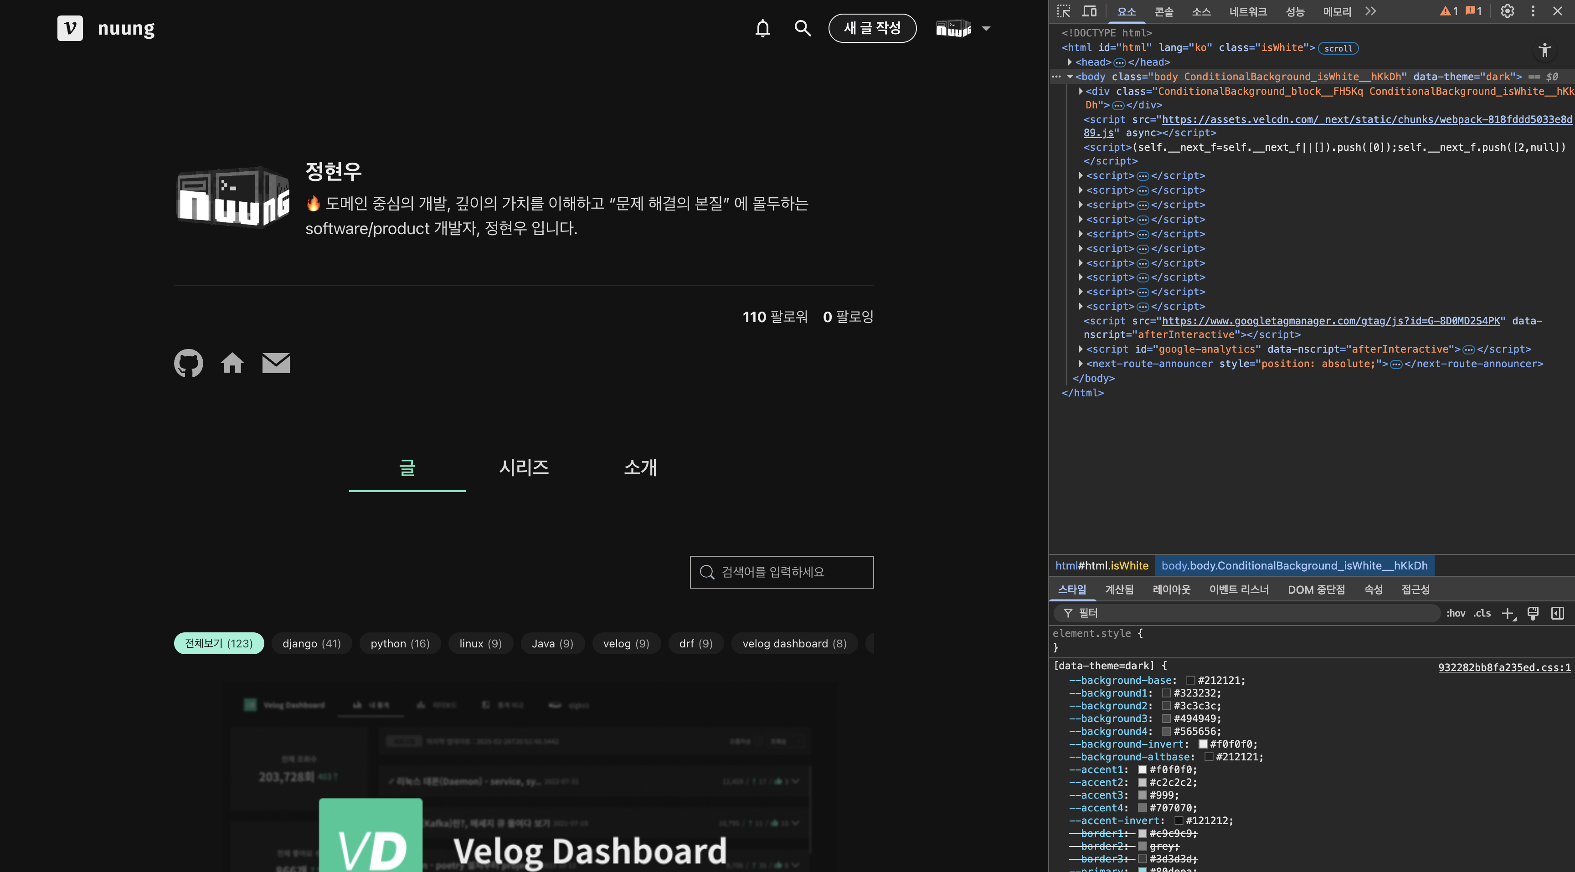Image resolution: width=1575 pixels, height=872 pixels.
Task: Close the DevTools panel
Action: pyautogui.click(x=1557, y=11)
